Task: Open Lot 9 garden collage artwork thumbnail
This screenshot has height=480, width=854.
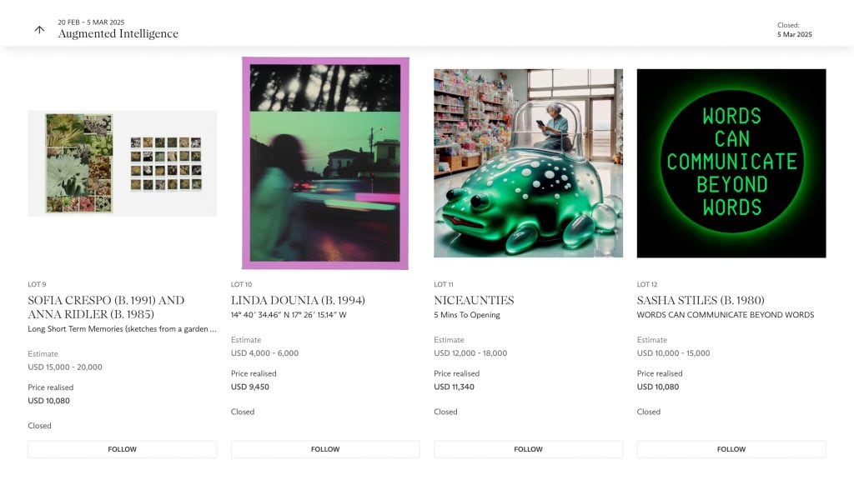Action: (122, 163)
